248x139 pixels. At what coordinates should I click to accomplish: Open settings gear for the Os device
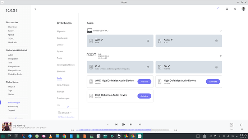pos(216,67)
